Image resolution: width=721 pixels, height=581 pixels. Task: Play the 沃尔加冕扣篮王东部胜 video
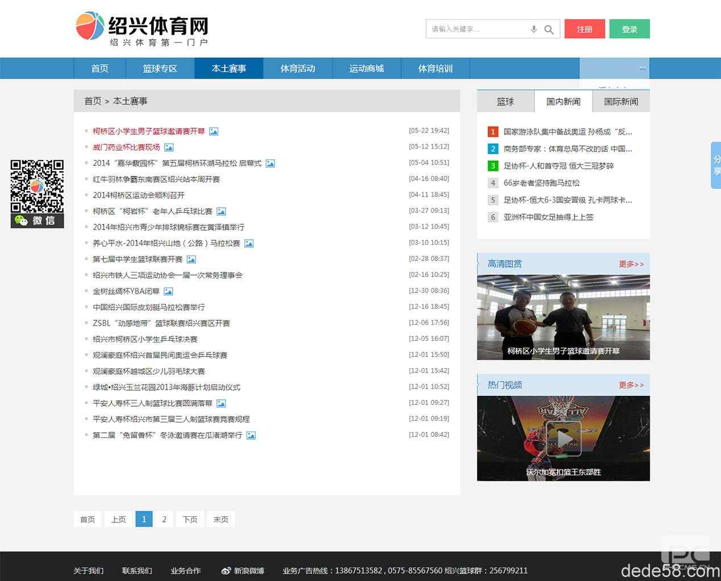(x=563, y=438)
